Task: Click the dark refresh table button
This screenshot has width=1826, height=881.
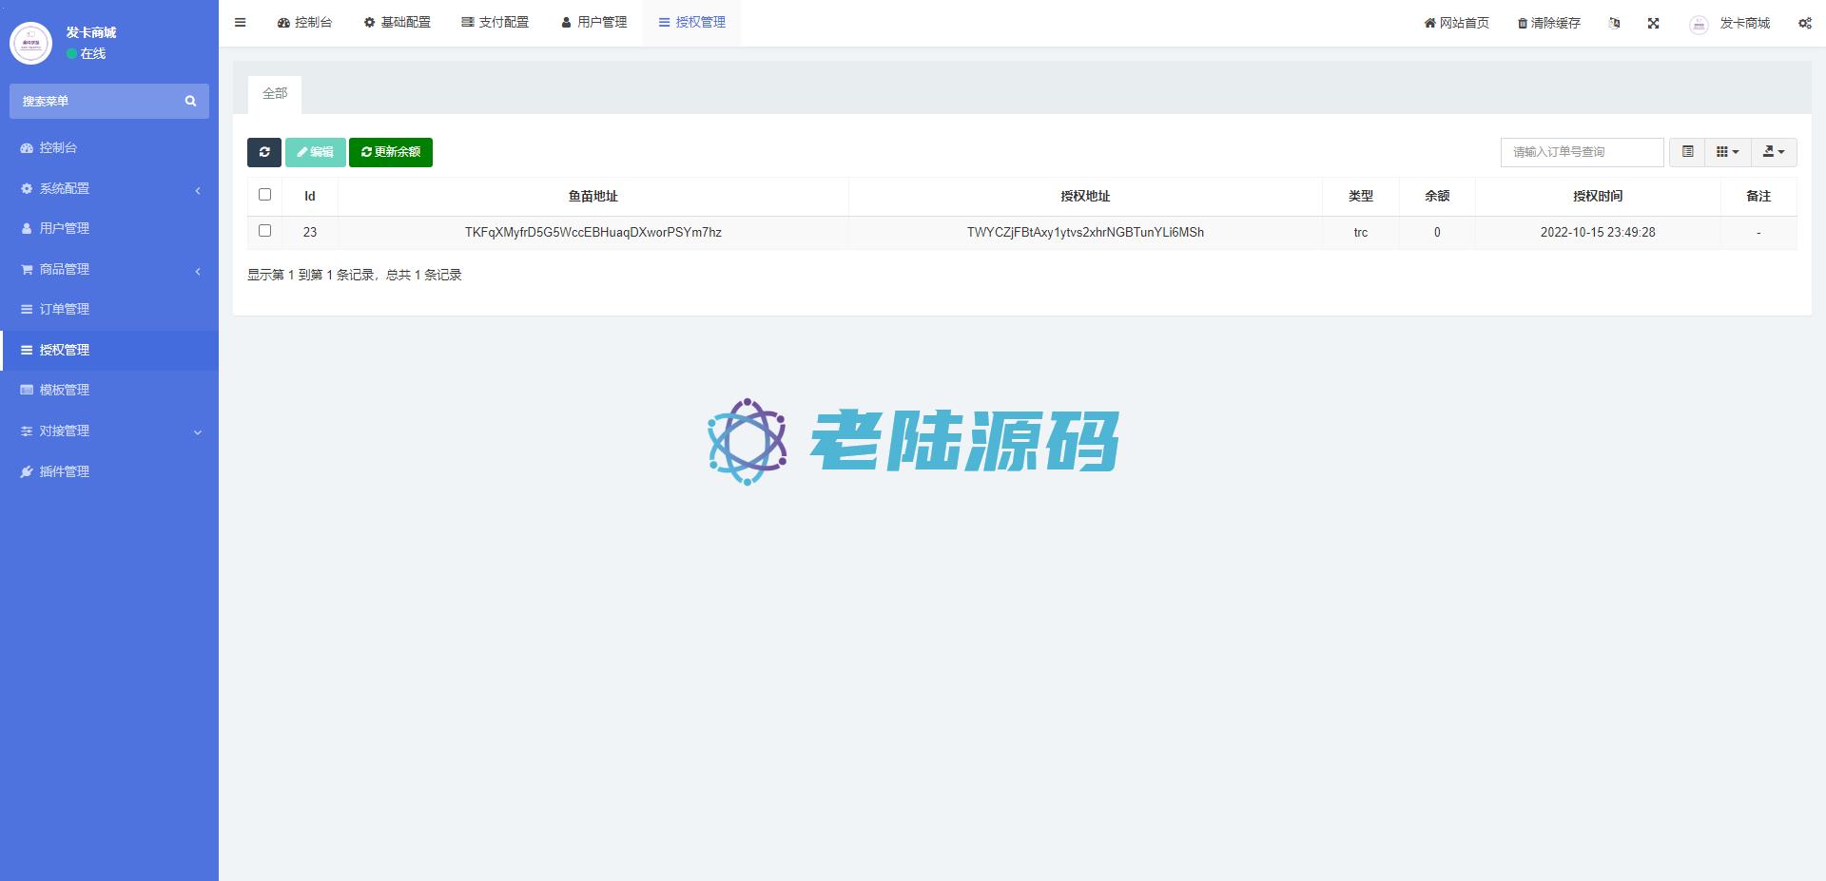Action: [x=264, y=152]
